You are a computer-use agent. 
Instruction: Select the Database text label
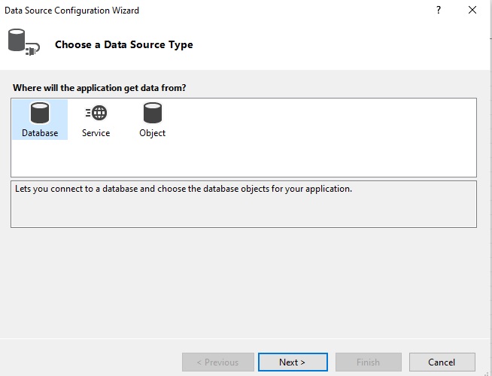pos(40,133)
